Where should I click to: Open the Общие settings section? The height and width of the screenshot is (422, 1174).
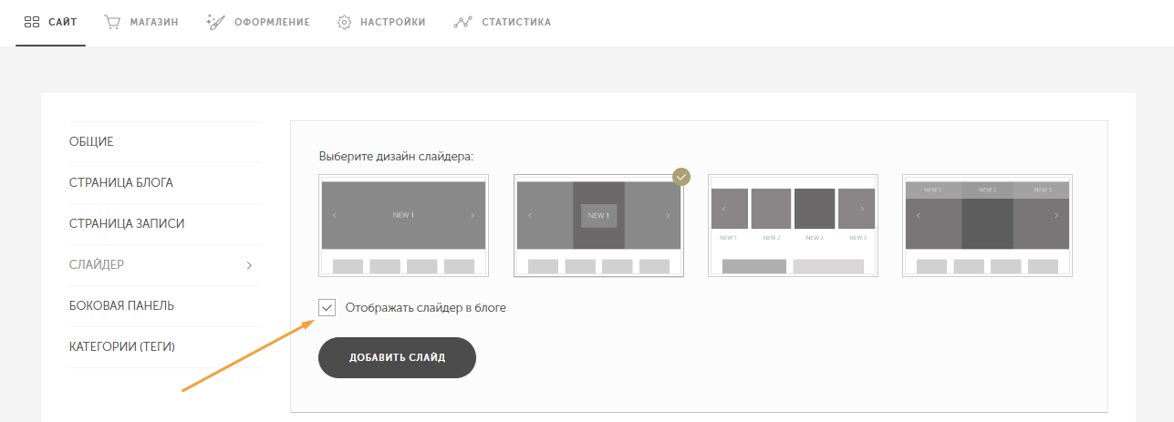coord(91,142)
